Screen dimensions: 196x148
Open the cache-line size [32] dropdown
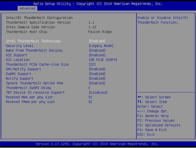tap(92, 65)
